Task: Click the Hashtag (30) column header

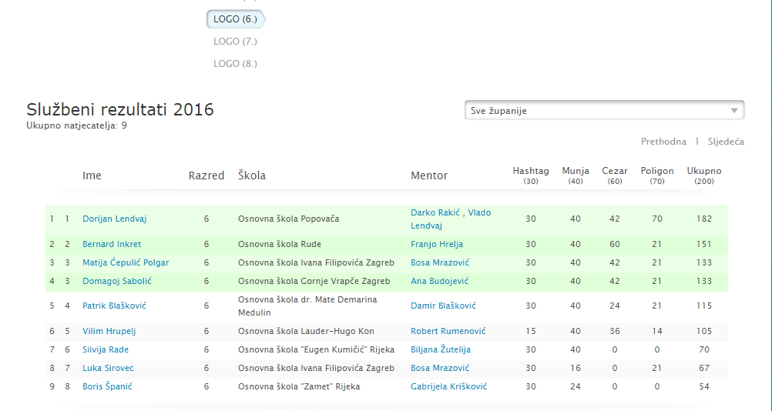Action: [x=531, y=175]
